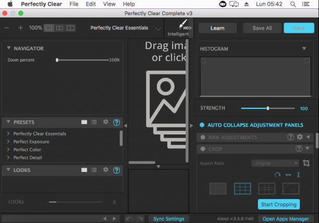Open Presets settings gear

click(106, 122)
